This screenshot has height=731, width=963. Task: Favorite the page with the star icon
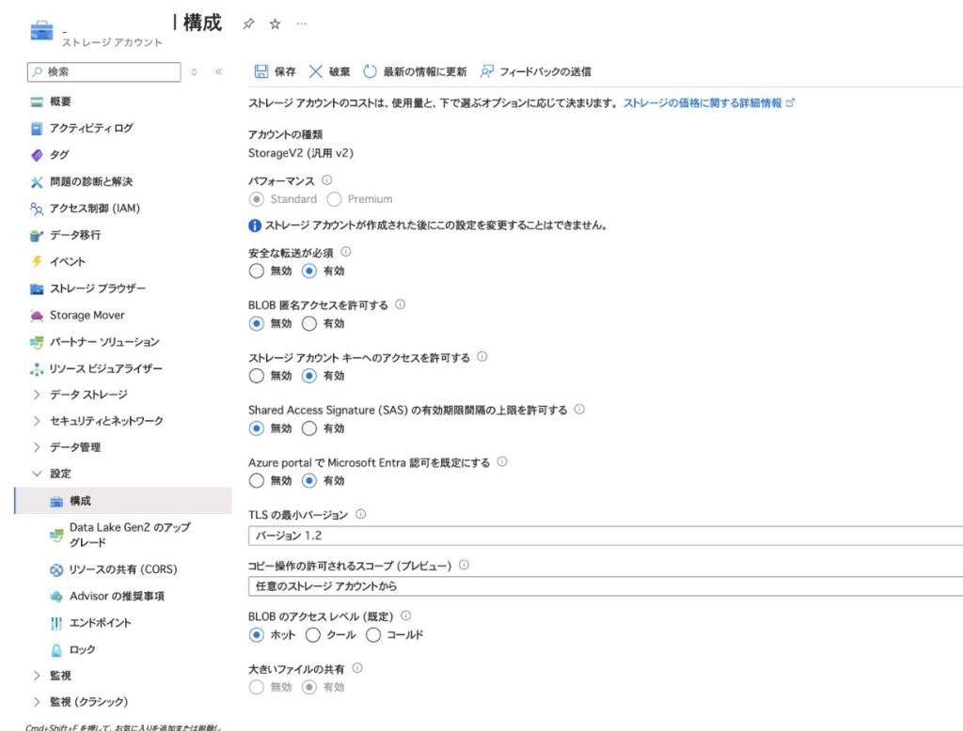pos(275,24)
